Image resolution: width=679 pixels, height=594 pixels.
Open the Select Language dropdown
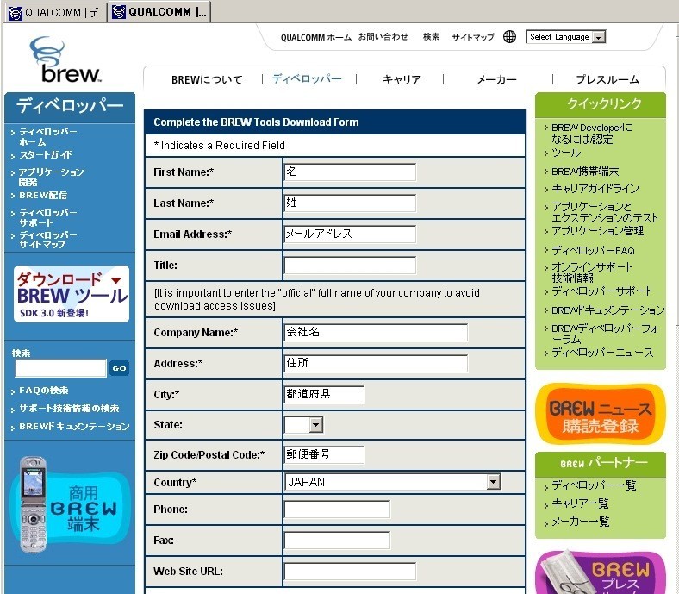pos(565,37)
